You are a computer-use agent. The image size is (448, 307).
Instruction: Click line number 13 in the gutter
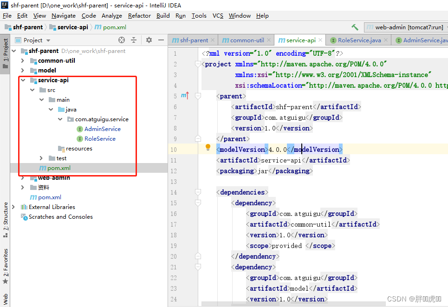(x=174, y=182)
